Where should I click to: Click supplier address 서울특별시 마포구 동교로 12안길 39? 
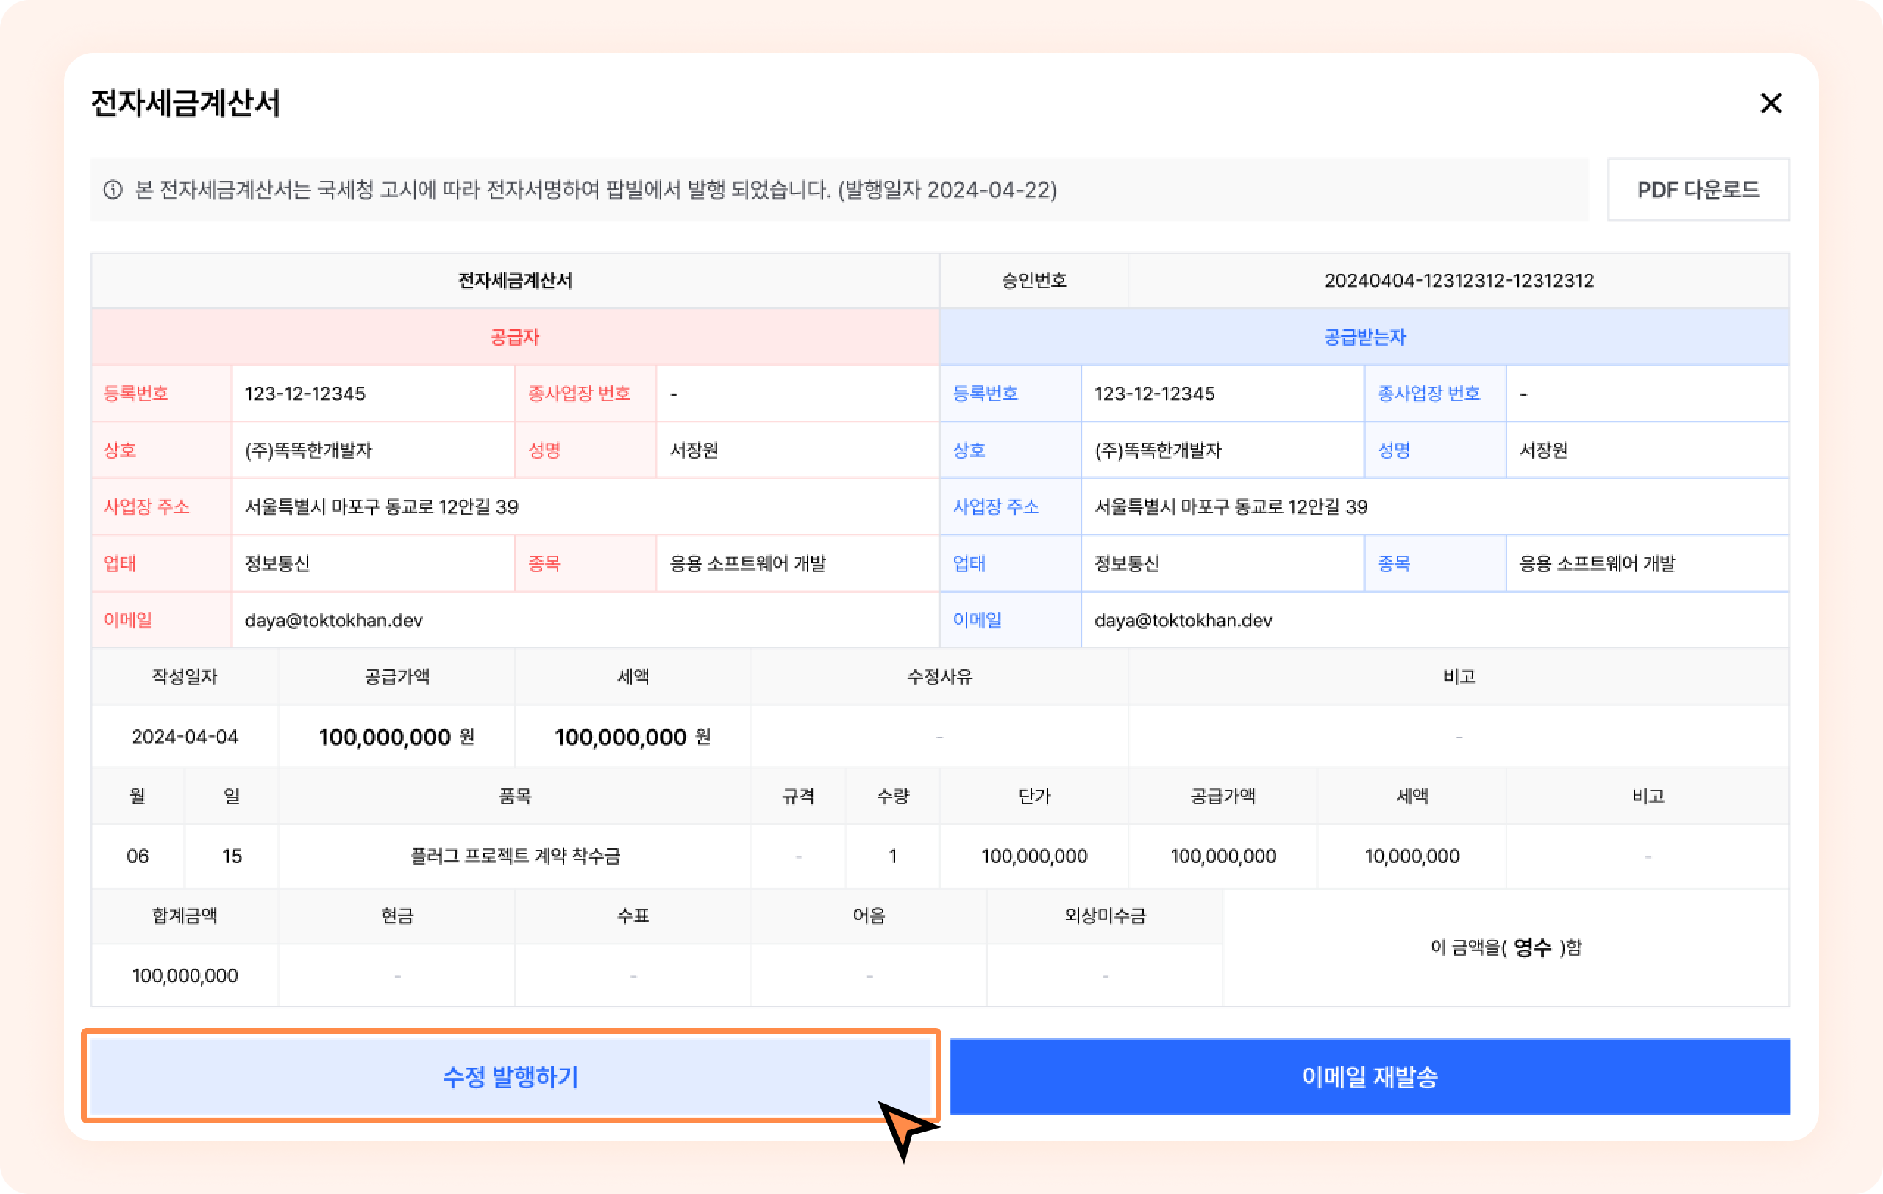[x=382, y=507]
